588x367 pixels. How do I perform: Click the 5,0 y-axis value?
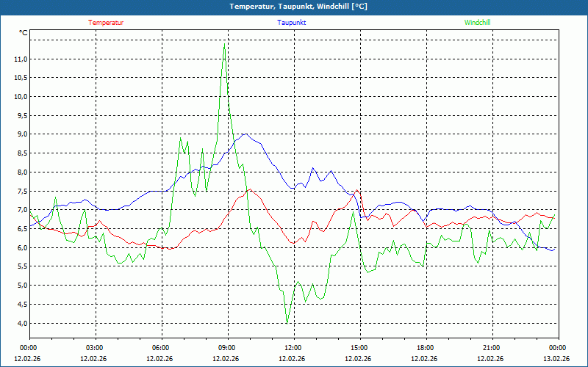22,286
